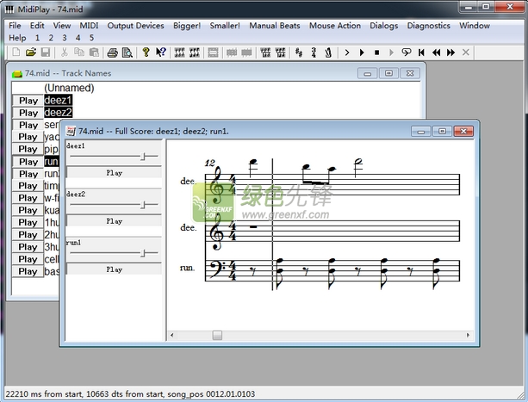528x402 pixels.
Task: Open the Help menu
Action: (x=17, y=38)
